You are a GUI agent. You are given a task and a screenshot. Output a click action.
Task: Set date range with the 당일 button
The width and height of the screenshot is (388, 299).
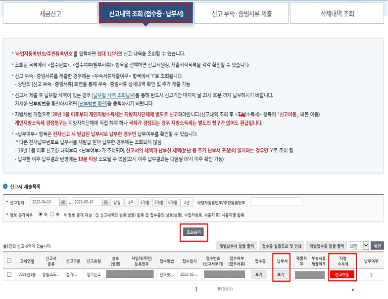(117, 202)
